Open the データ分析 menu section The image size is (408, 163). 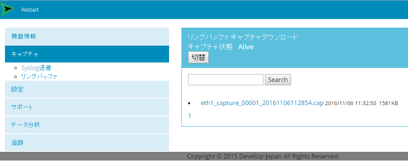tap(87, 125)
